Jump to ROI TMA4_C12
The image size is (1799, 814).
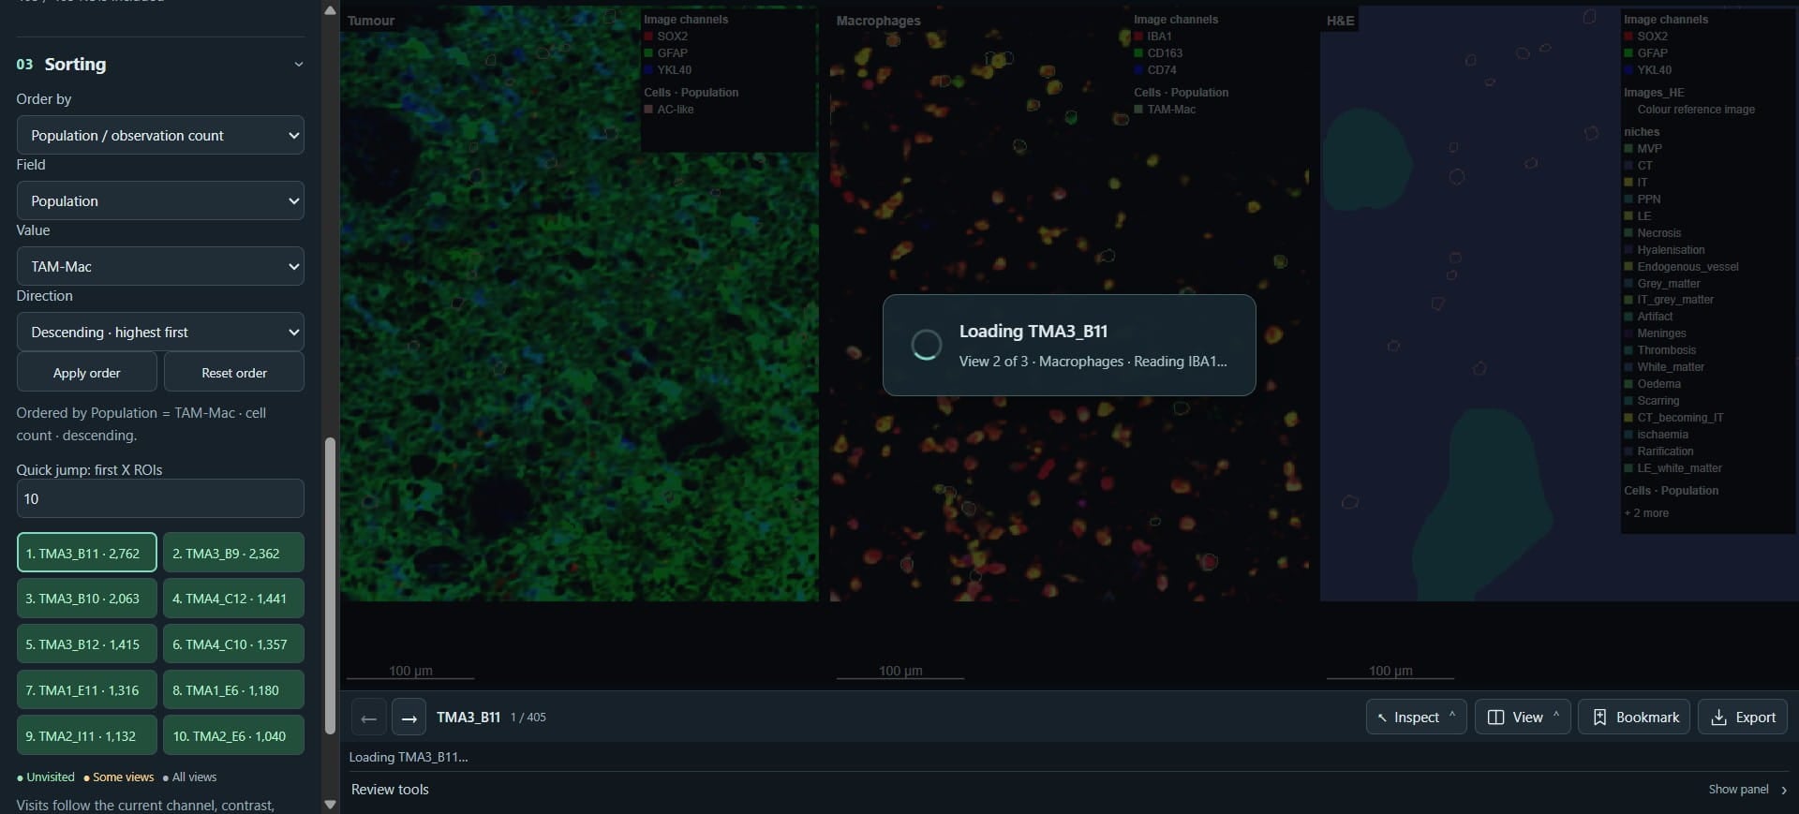[233, 598]
